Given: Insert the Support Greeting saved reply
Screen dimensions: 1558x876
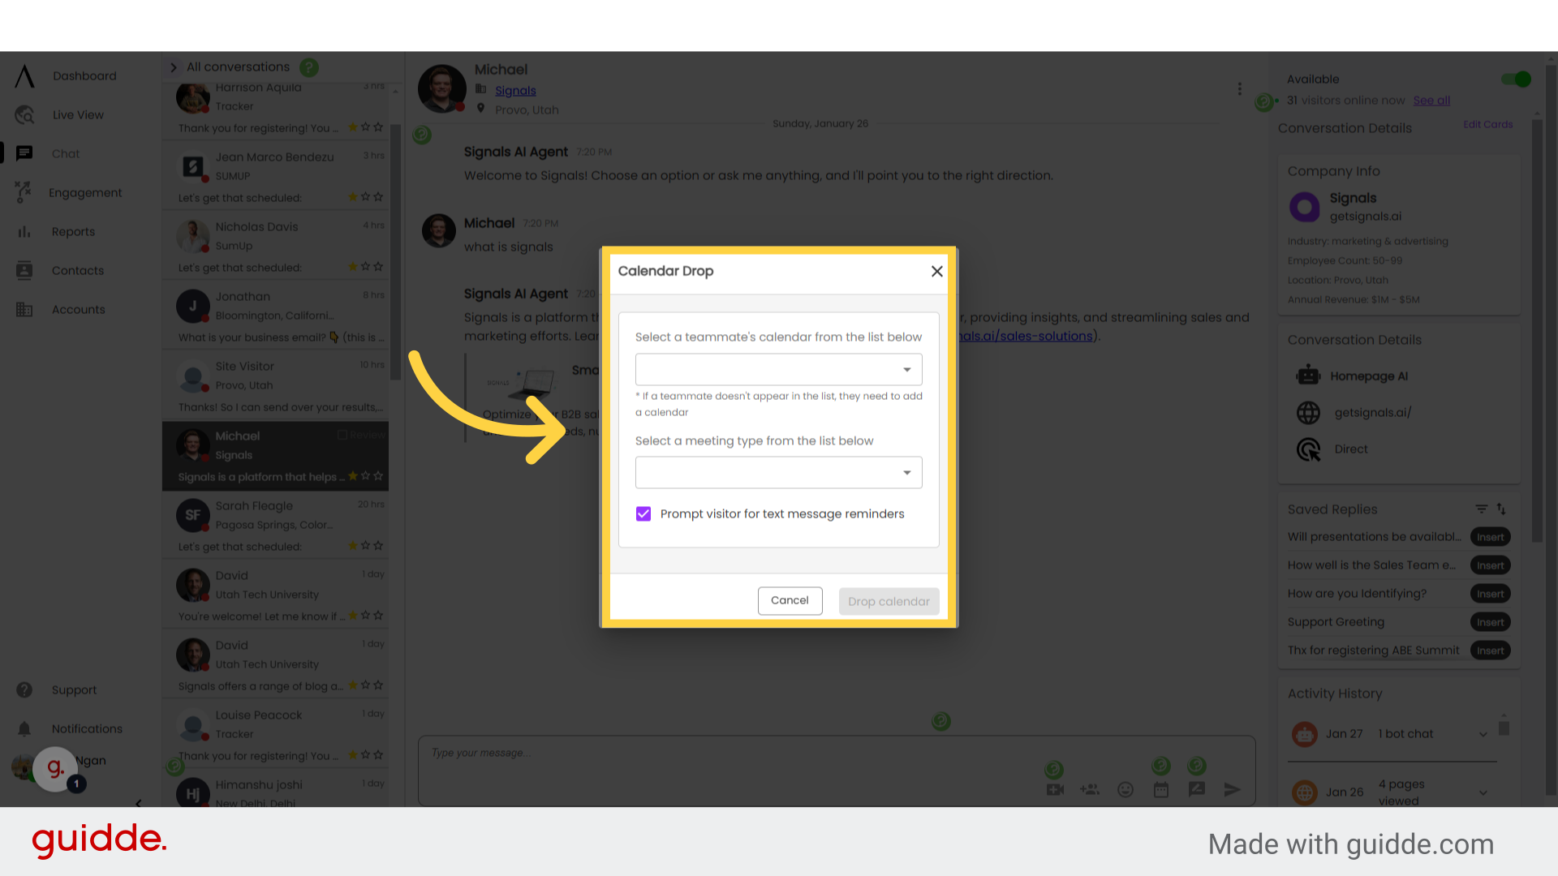Looking at the screenshot, I should click(x=1490, y=622).
